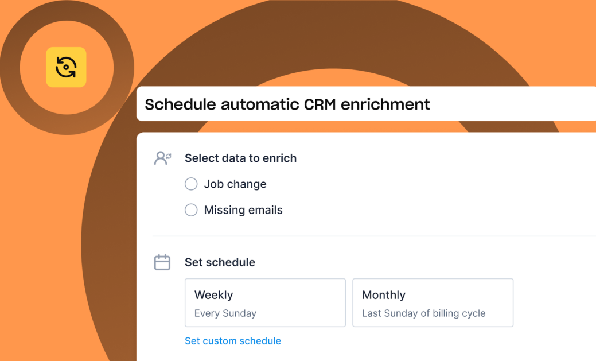The height and width of the screenshot is (361, 596).
Task: Select the Missing emails radio button
Action: coord(191,210)
